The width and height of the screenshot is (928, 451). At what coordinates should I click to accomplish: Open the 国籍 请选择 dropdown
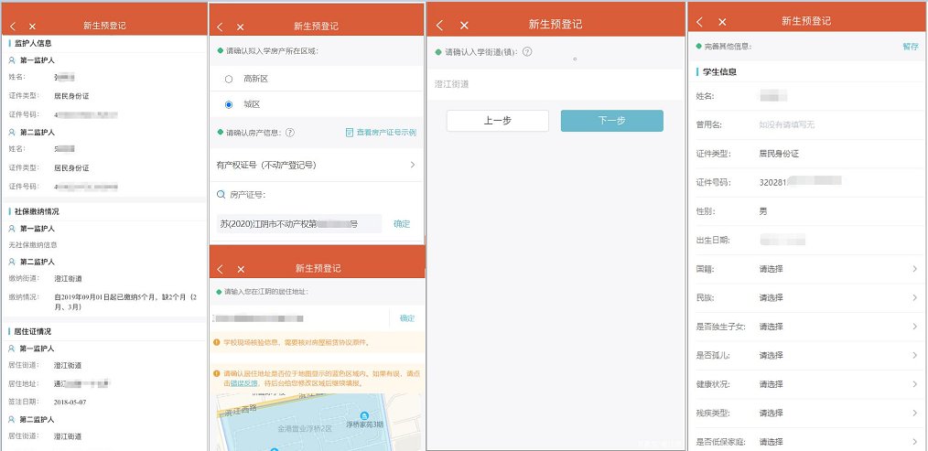coord(837,269)
